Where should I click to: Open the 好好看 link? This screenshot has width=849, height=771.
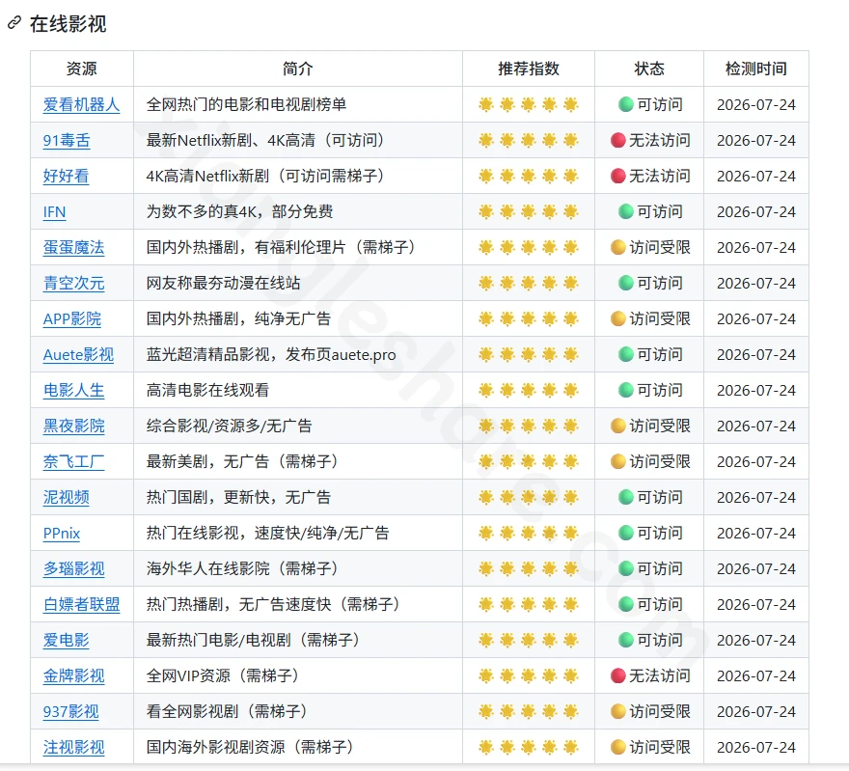[66, 176]
